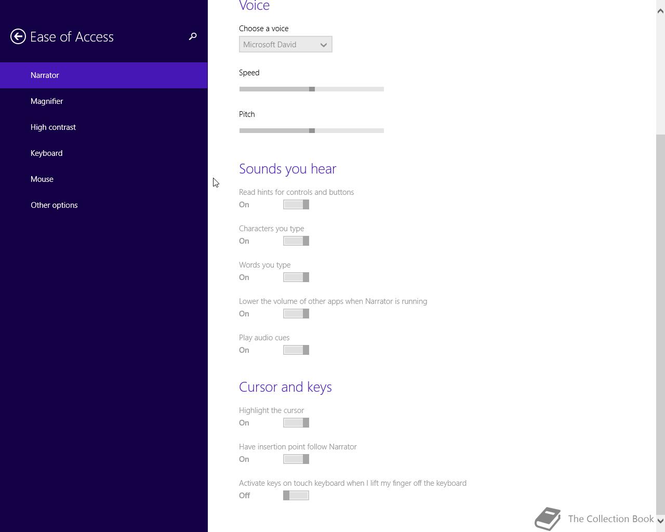Click the Cursor and keys heading

click(285, 387)
